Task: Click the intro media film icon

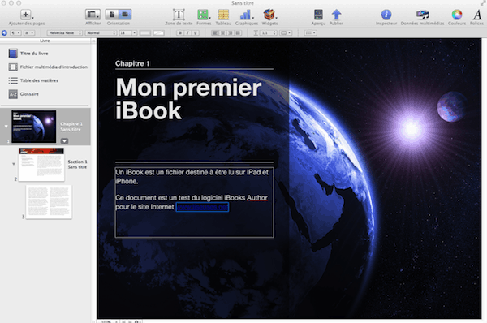Action: point(13,67)
